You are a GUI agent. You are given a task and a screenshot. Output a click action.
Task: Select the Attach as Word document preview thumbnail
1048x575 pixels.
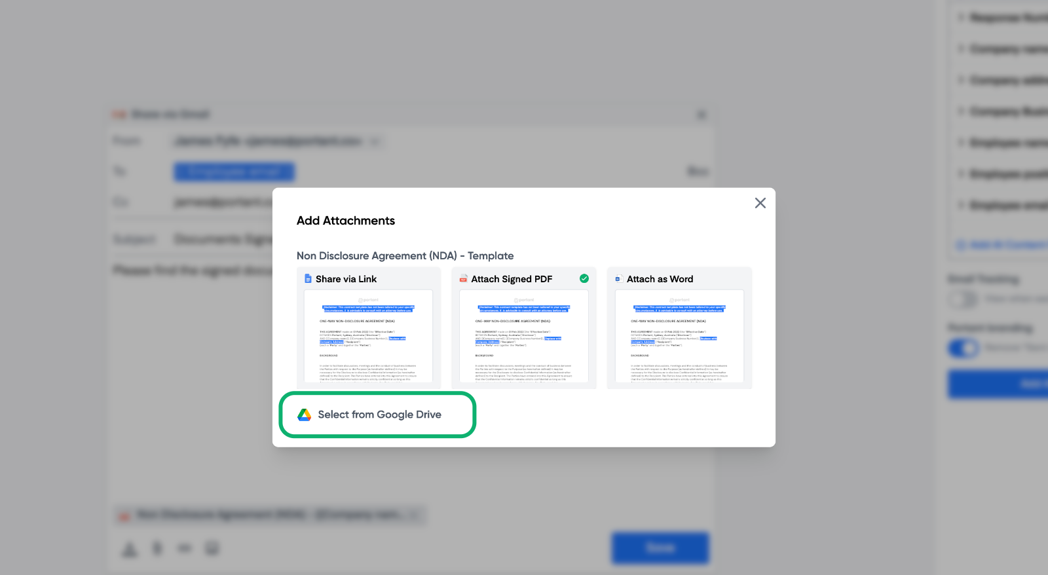[x=679, y=335]
